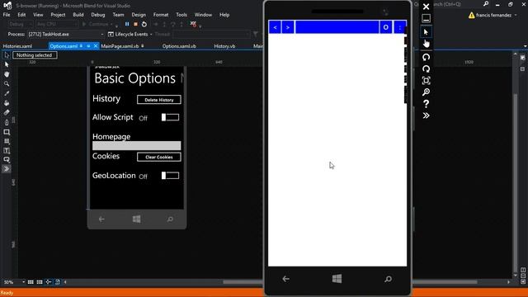Screen dimensions: 528x297
Task: Pause debugging with the Break All icon
Action: tap(127, 24)
